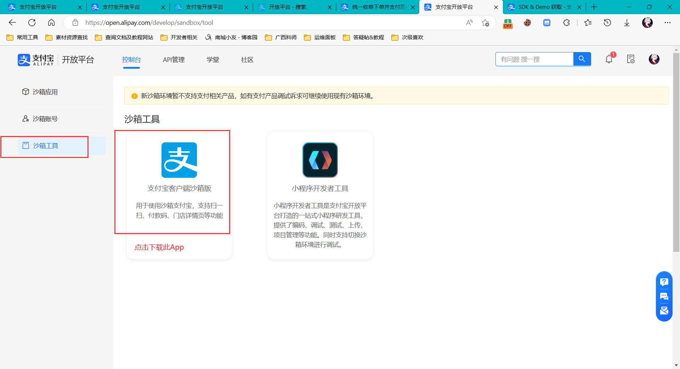The image size is (680, 369).
Task: Click the Alipay logo in the page header
Action: pyautogui.click(x=36, y=60)
